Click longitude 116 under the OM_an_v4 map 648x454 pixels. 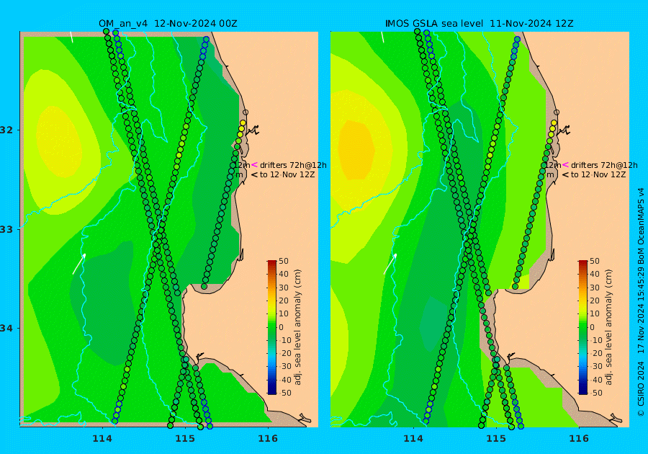268,439
